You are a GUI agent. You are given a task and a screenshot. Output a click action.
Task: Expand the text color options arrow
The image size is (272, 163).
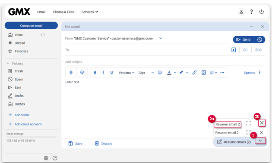pyautogui.click(x=175, y=73)
